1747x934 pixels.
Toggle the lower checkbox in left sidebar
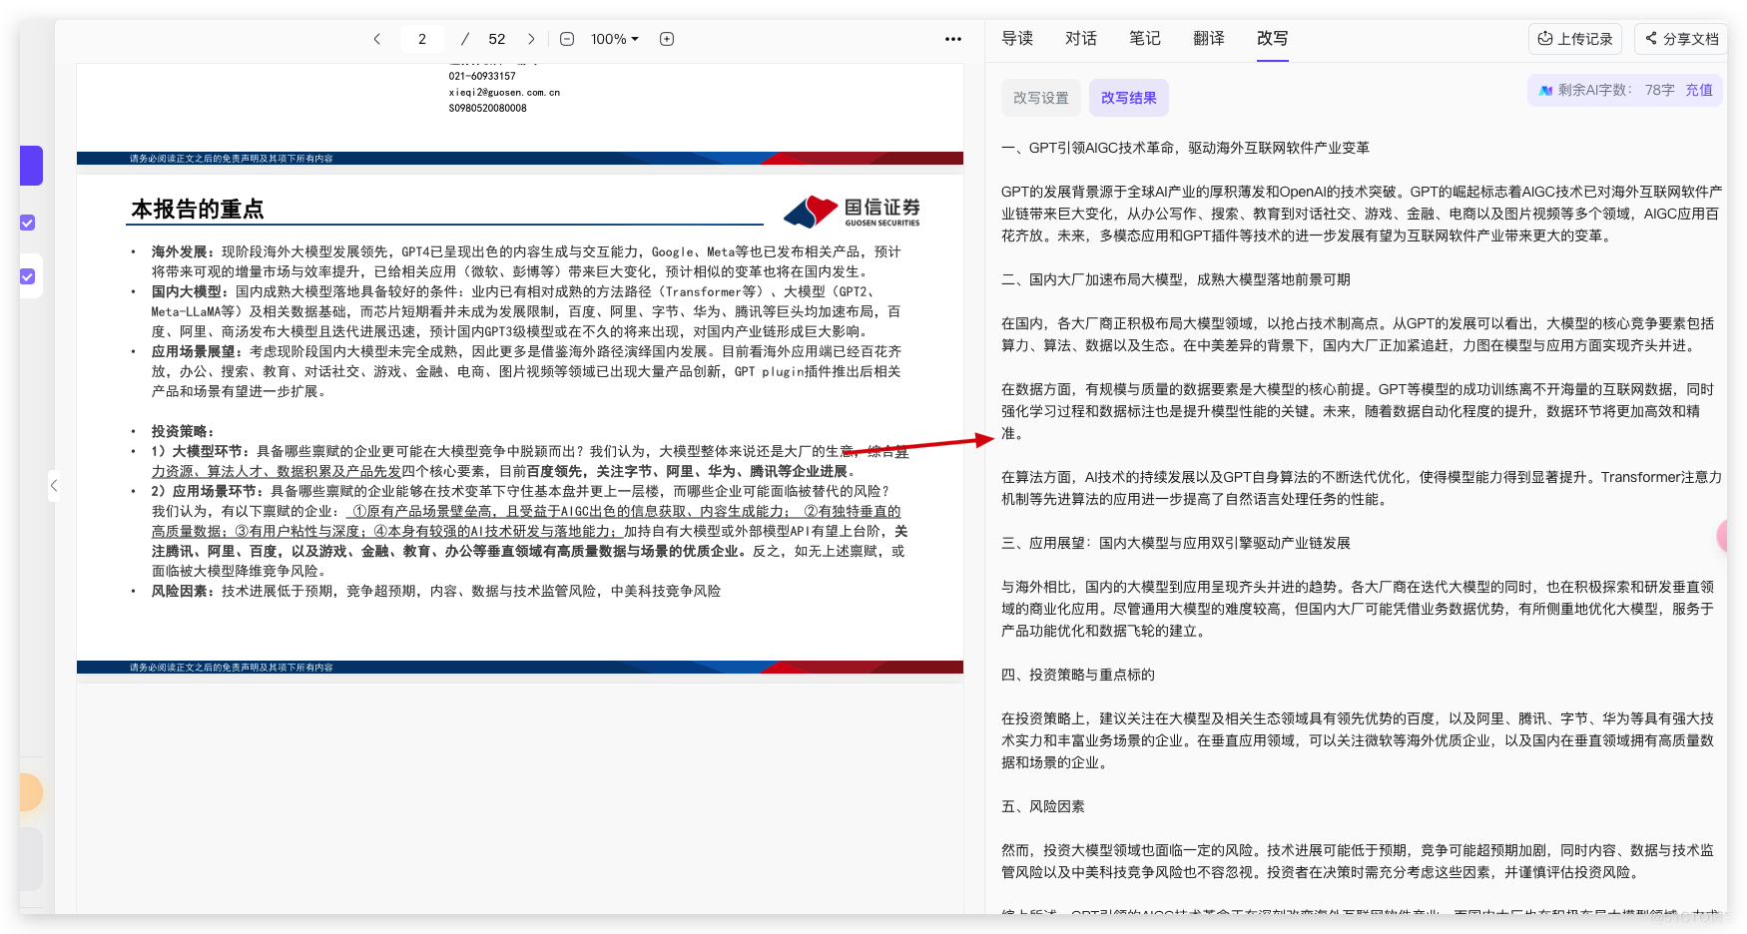pos(28,276)
